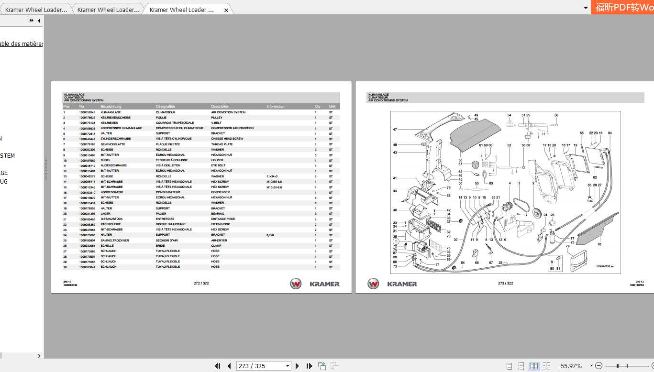Image resolution: width=654 pixels, height=372 pixels.
Task: Click the BEARING description
Action: tap(218, 214)
